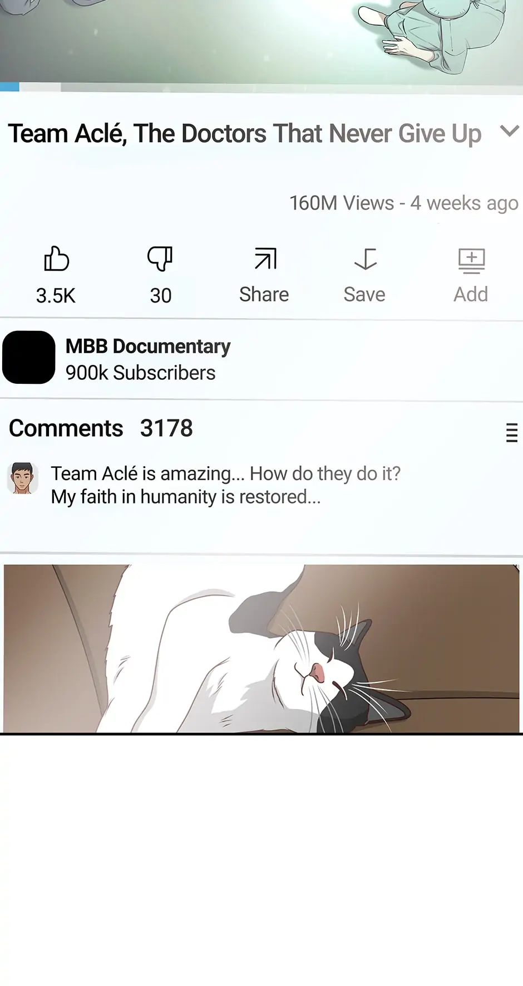This screenshot has height=986, width=523.
Task: Tap the Save download arrow icon
Action: [x=366, y=259]
